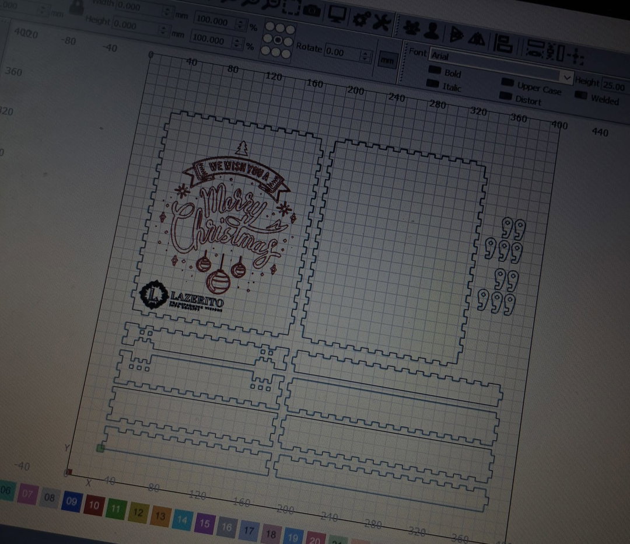Image resolution: width=630 pixels, height=544 pixels.
Task: Select the top-right anchor point dot
Action: pyautogui.click(x=290, y=30)
